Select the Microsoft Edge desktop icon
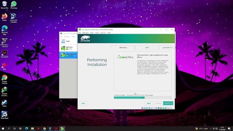This screenshot has height=131, width=233. [x=4, y=30]
